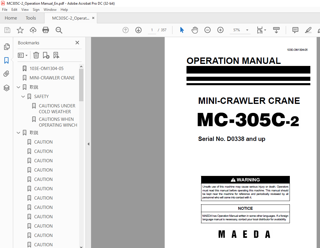
Task: Add a comment note
Action: pos(295,30)
